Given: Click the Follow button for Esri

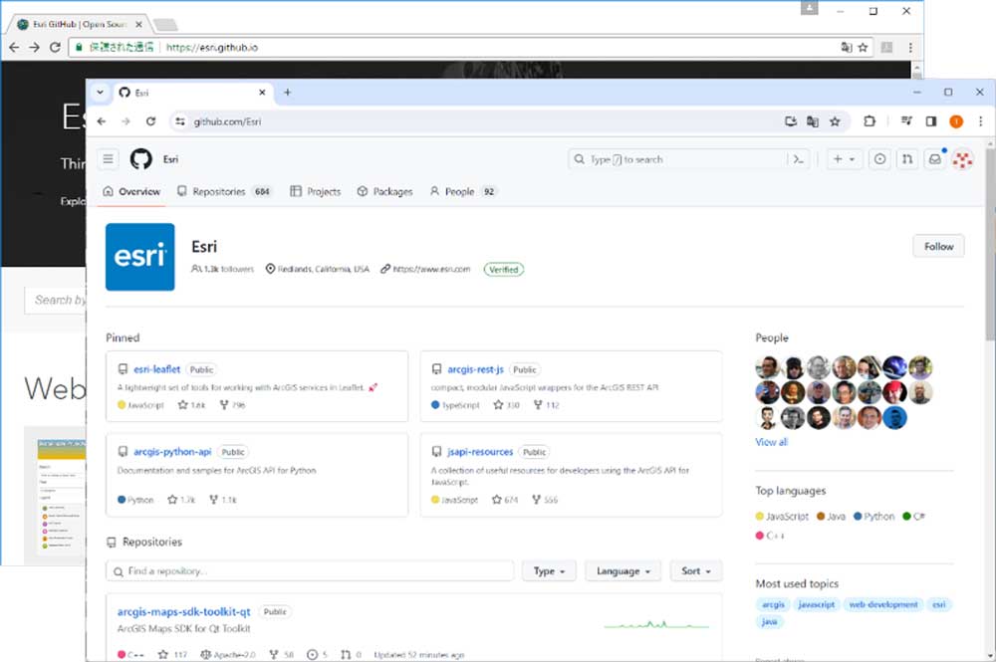Looking at the screenshot, I should (x=938, y=247).
